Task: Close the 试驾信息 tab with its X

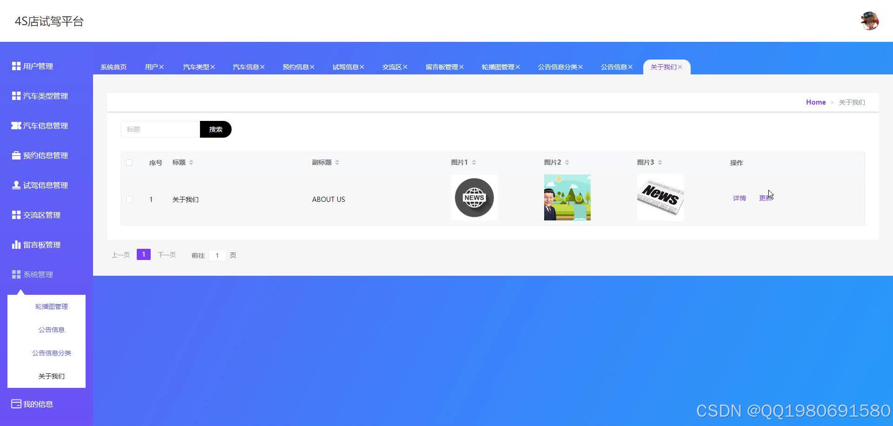Action: [x=362, y=67]
